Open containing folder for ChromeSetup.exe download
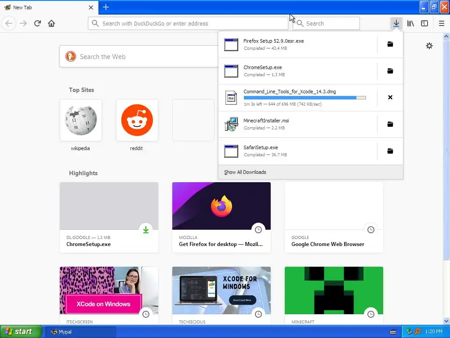 point(390,71)
